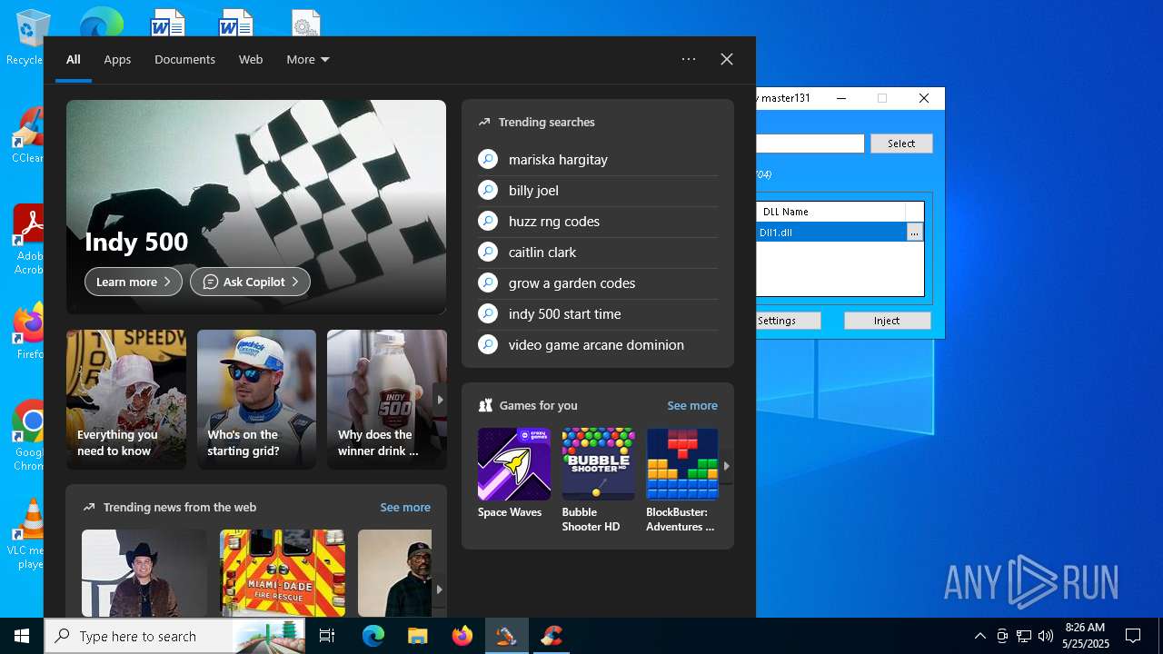Click Inject button in injector window
The width and height of the screenshot is (1163, 654).
click(x=887, y=321)
